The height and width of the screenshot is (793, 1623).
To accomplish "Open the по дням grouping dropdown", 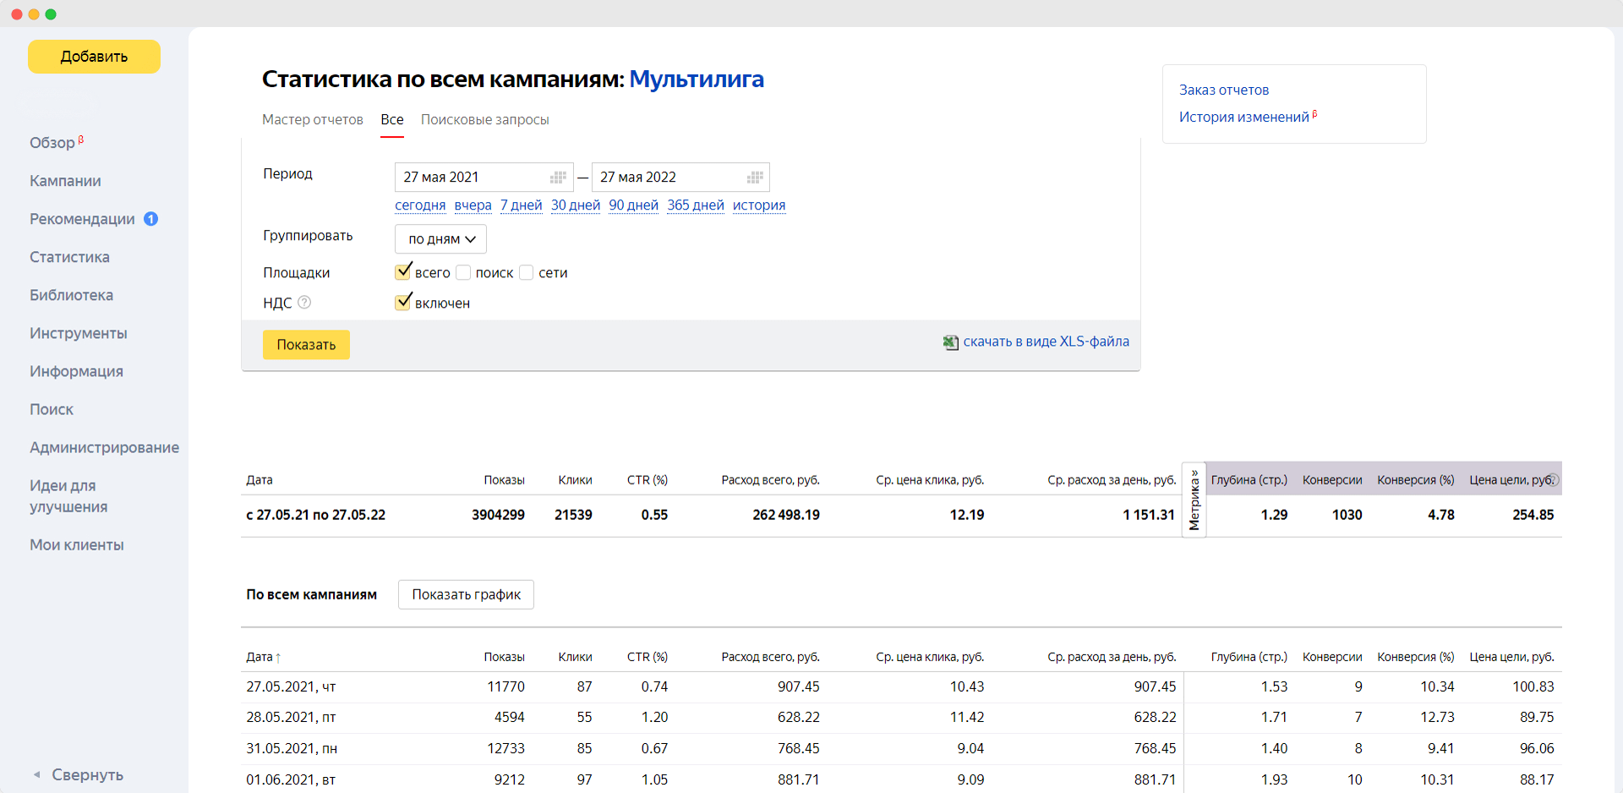I will click(440, 239).
